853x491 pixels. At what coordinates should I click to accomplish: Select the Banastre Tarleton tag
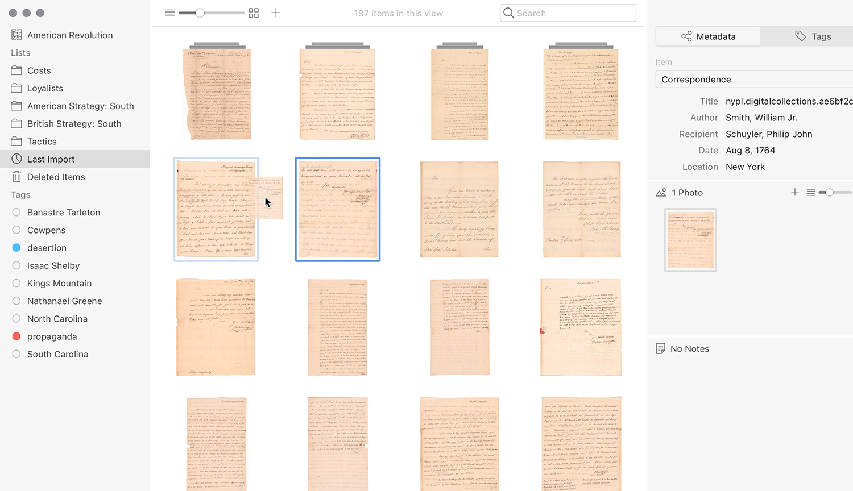tap(63, 213)
